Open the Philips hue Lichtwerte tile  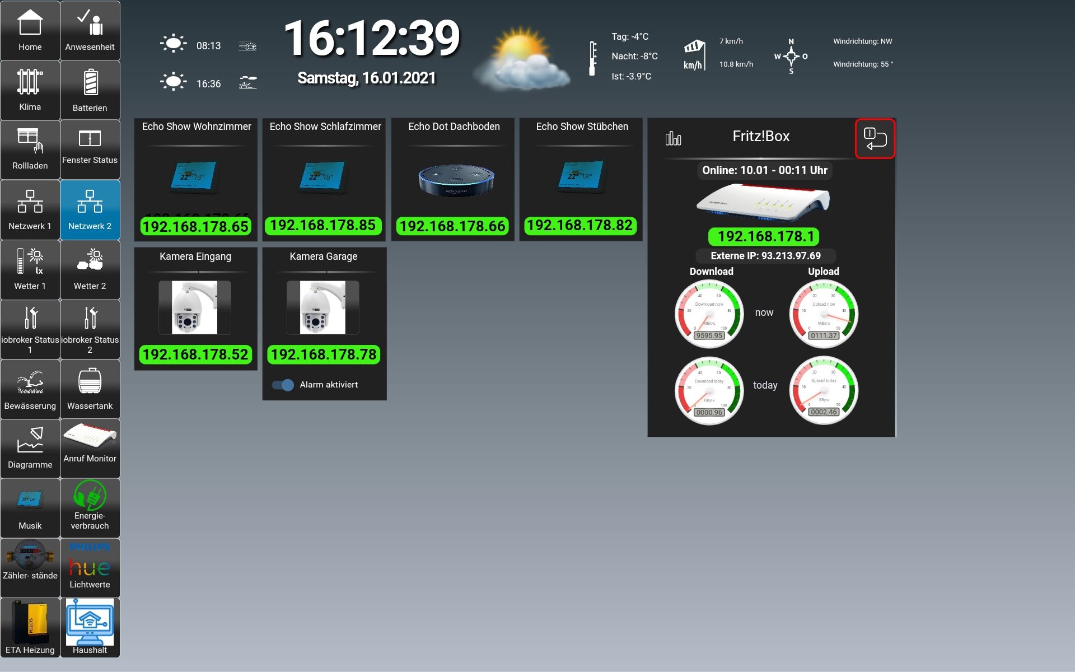pyautogui.click(x=90, y=567)
